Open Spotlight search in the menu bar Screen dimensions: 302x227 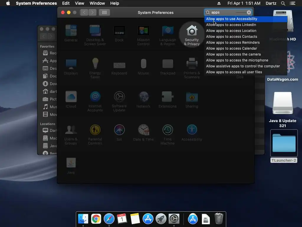click(x=283, y=3)
